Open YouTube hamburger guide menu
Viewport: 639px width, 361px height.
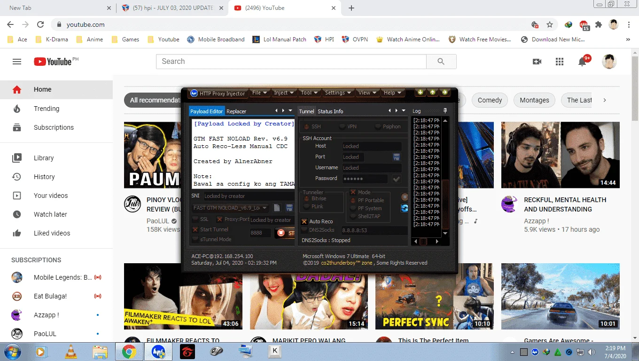(x=17, y=62)
